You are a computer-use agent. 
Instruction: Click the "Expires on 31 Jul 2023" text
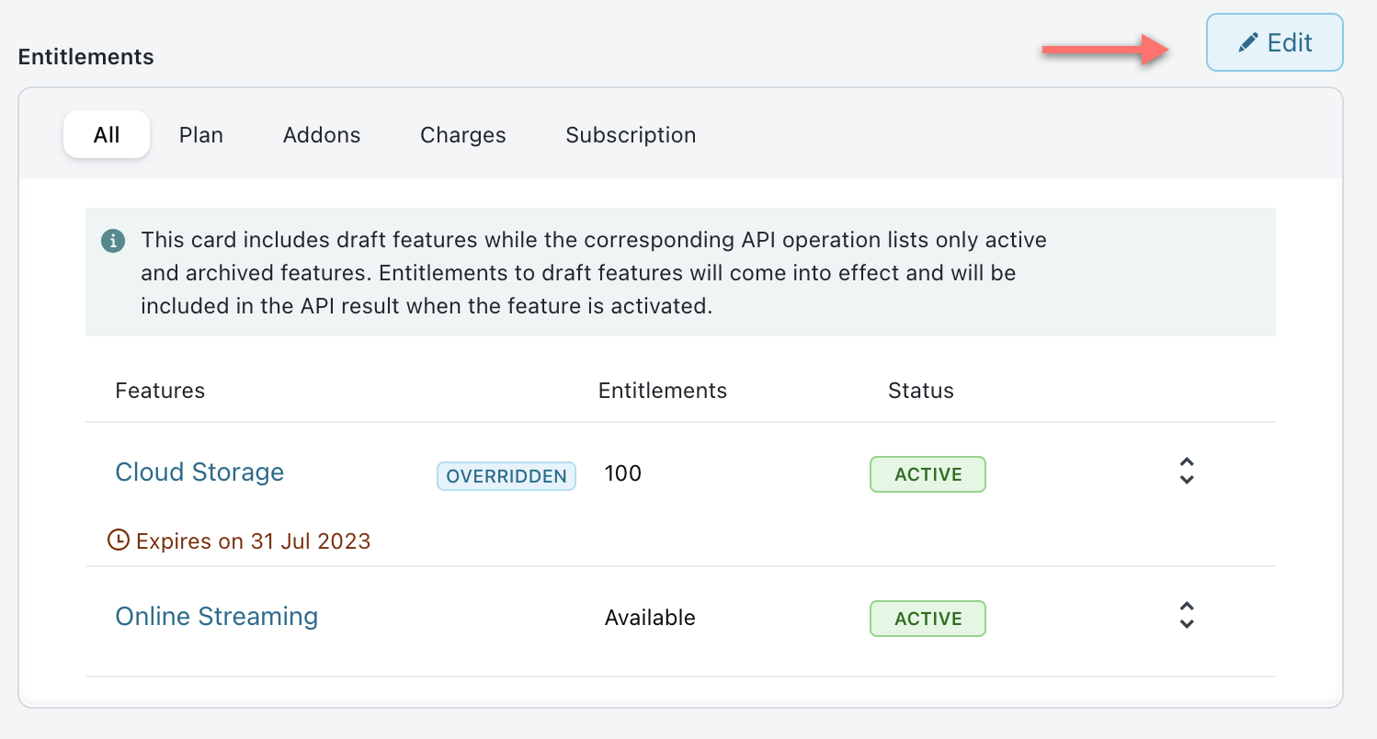click(253, 540)
